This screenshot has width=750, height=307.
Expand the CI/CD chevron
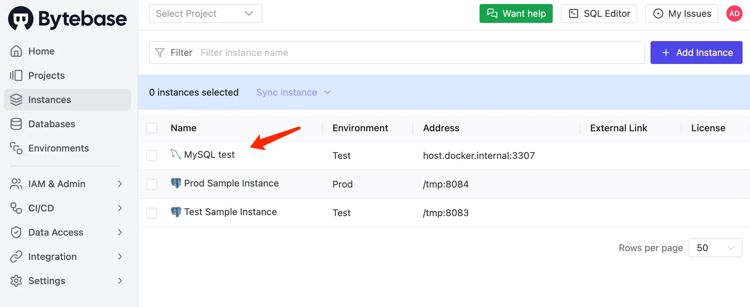pyautogui.click(x=120, y=208)
